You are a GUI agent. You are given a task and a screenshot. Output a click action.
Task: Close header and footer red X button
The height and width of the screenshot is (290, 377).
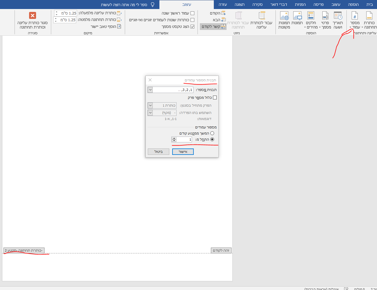(x=33, y=15)
